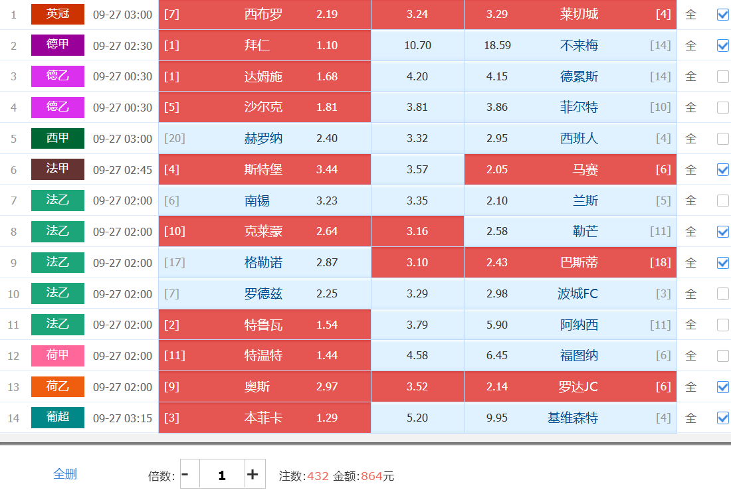
Task: Select home win 罗德兹 2.25
Action: (264, 294)
